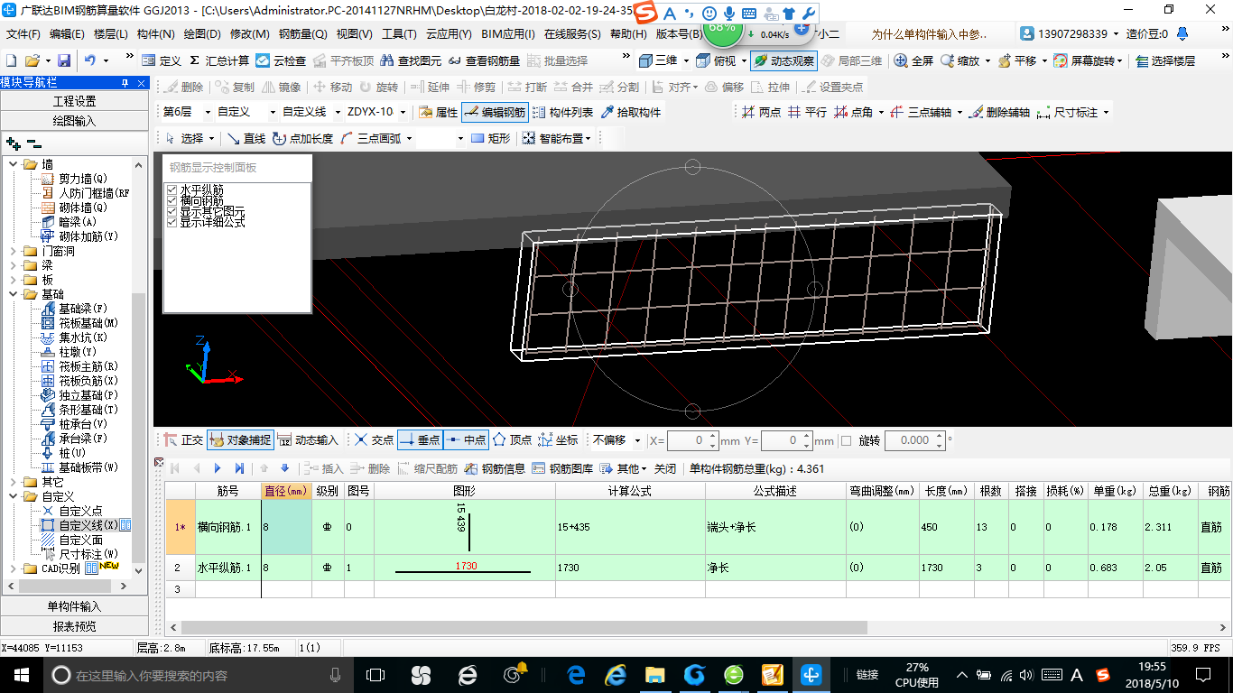Toggle 对象捕捉 object snap

239,440
